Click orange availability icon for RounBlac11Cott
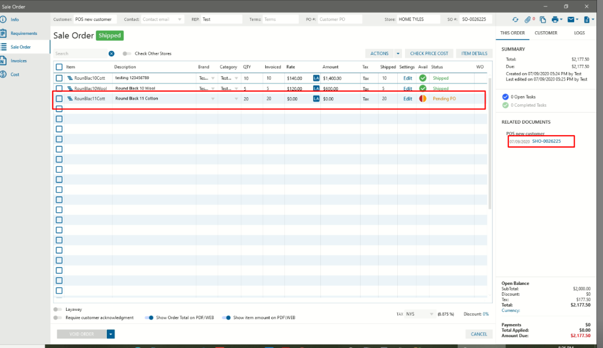 (422, 98)
